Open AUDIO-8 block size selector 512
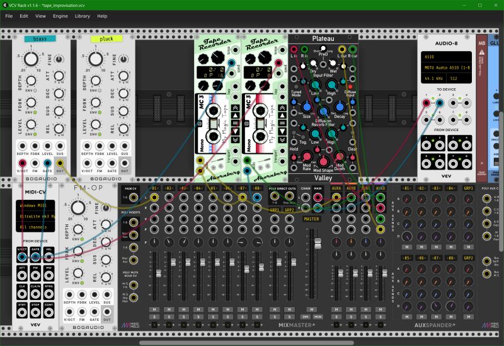Image resolution: width=504 pixels, height=346 pixels. (x=460, y=78)
